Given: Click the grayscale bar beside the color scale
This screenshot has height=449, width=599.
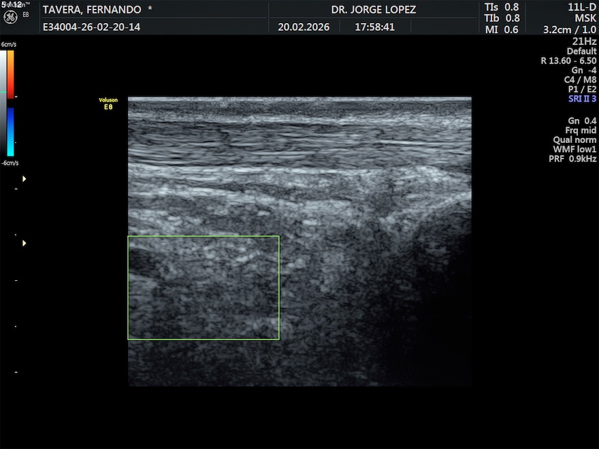Looking at the screenshot, I should [3, 102].
